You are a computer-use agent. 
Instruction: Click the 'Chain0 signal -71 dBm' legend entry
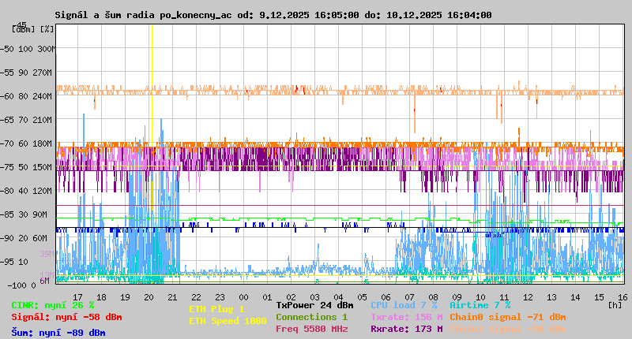click(508, 317)
